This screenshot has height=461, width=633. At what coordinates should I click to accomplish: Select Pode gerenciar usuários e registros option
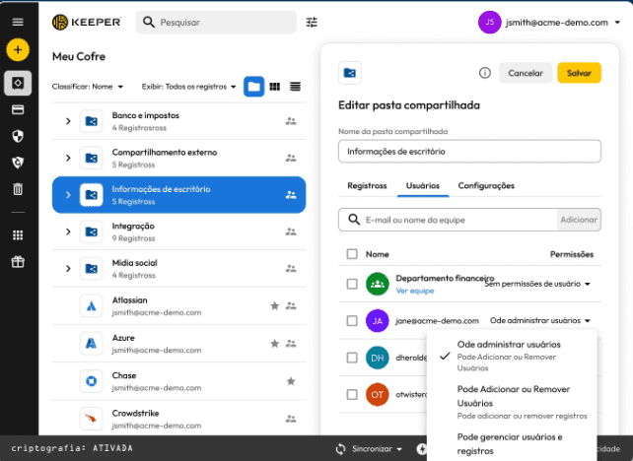(510, 443)
